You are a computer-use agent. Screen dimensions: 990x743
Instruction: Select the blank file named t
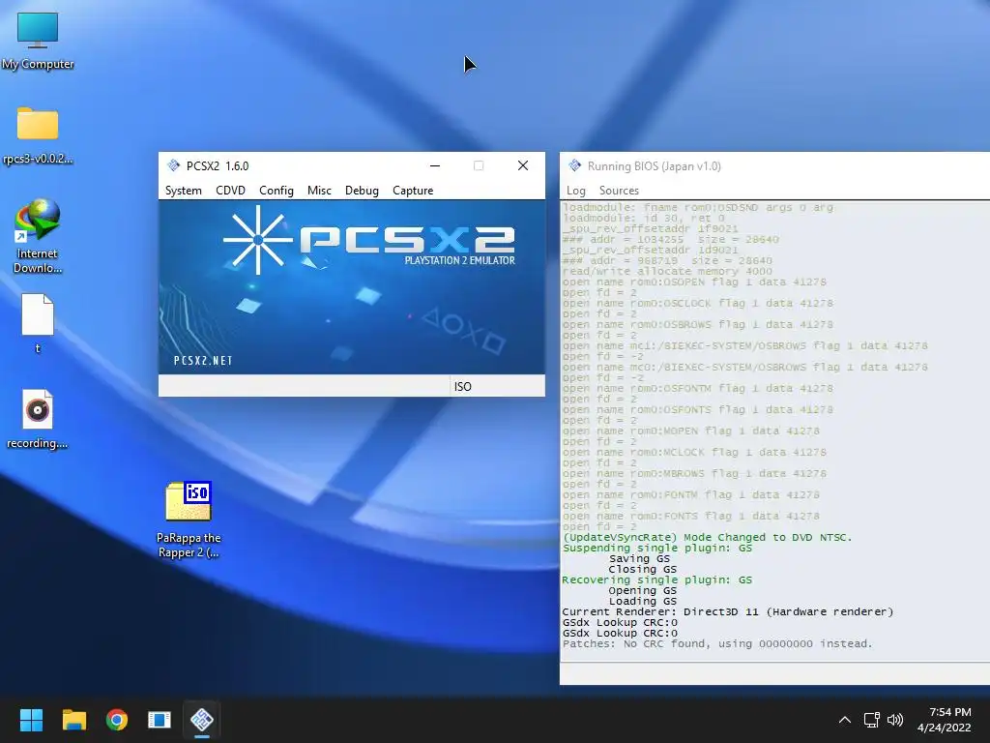38,323
